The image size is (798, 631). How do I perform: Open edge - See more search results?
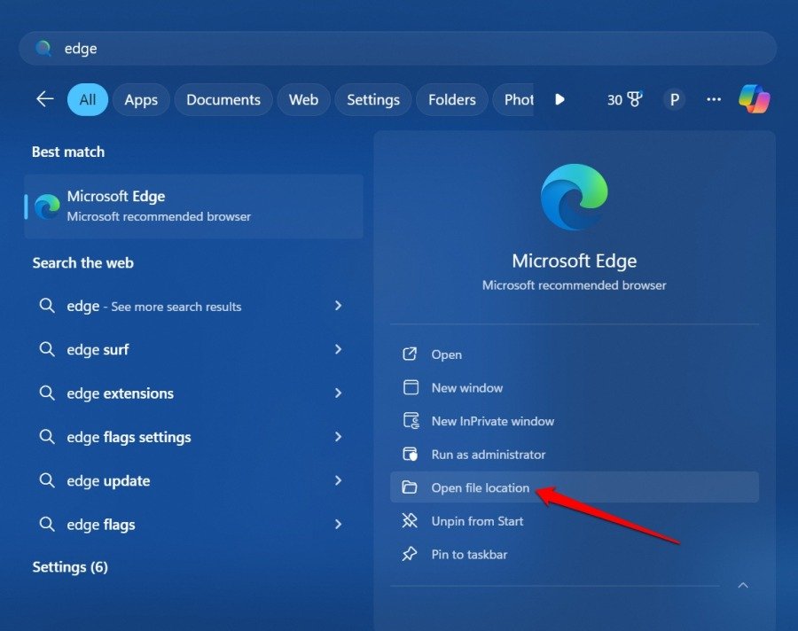point(153,306)
